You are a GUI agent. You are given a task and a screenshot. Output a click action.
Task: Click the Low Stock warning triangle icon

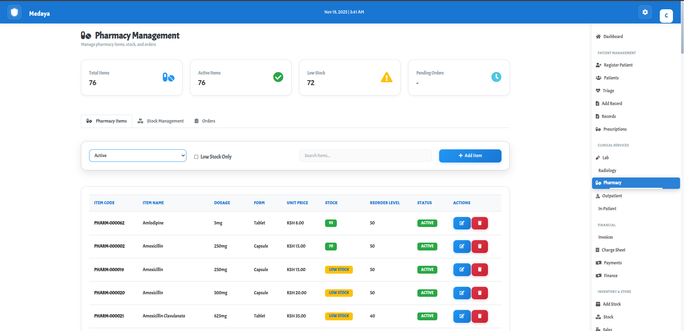pyautogui.click(x=386, y=77)
